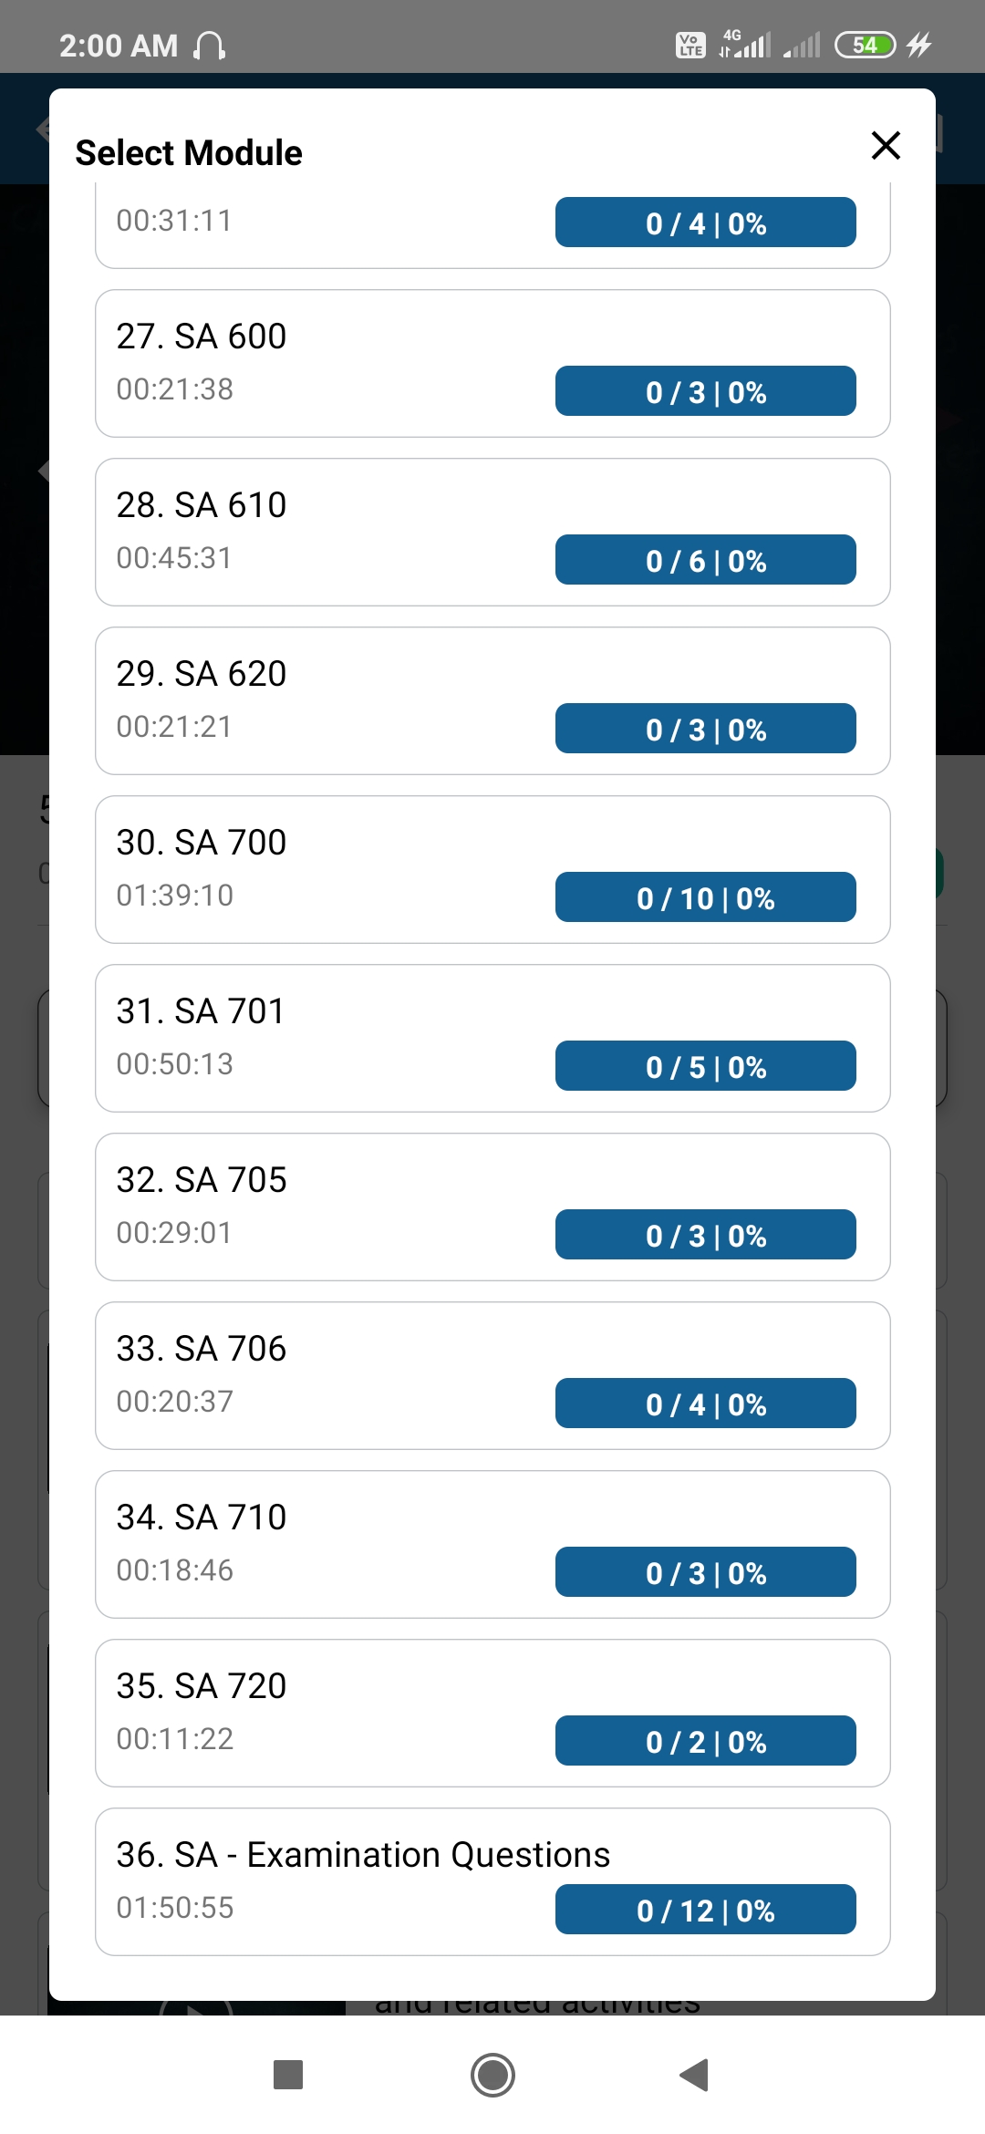
Task: Tap the Android back navigation triangle
Action: [695, 2075]
